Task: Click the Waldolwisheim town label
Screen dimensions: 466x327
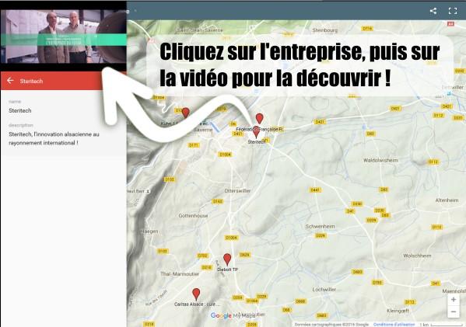Action: pos(380,160)
